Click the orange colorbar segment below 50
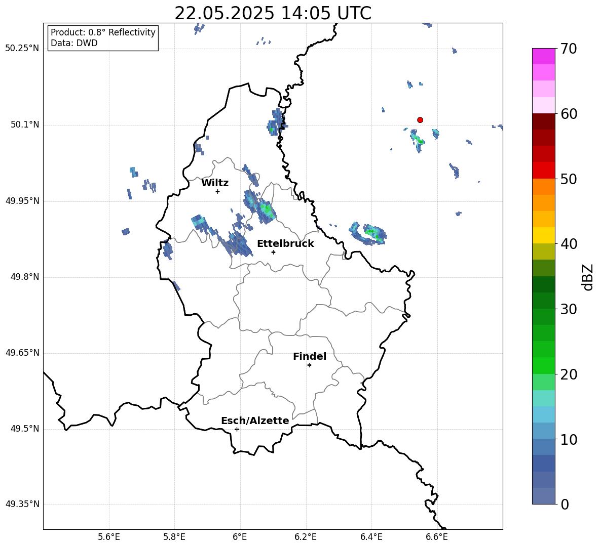The image size is (600, 547). coord(543,187)
